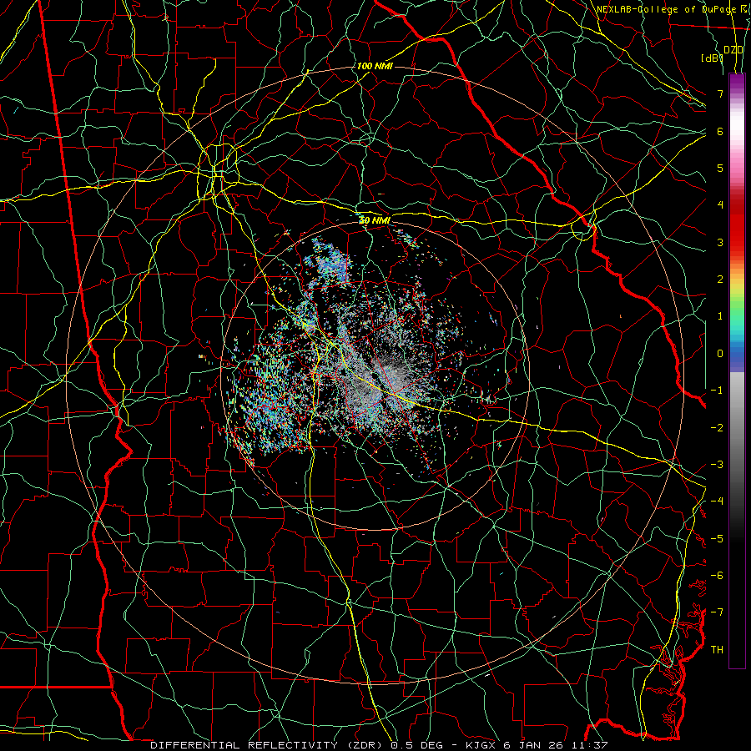
Task: Click the "-1" value on the dB scale
Action: pos(717,391)
